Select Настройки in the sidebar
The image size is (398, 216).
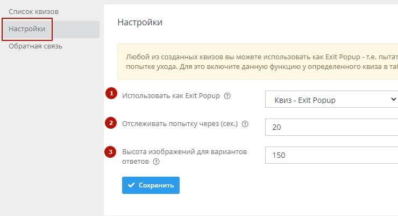click(x=27, y=29)
